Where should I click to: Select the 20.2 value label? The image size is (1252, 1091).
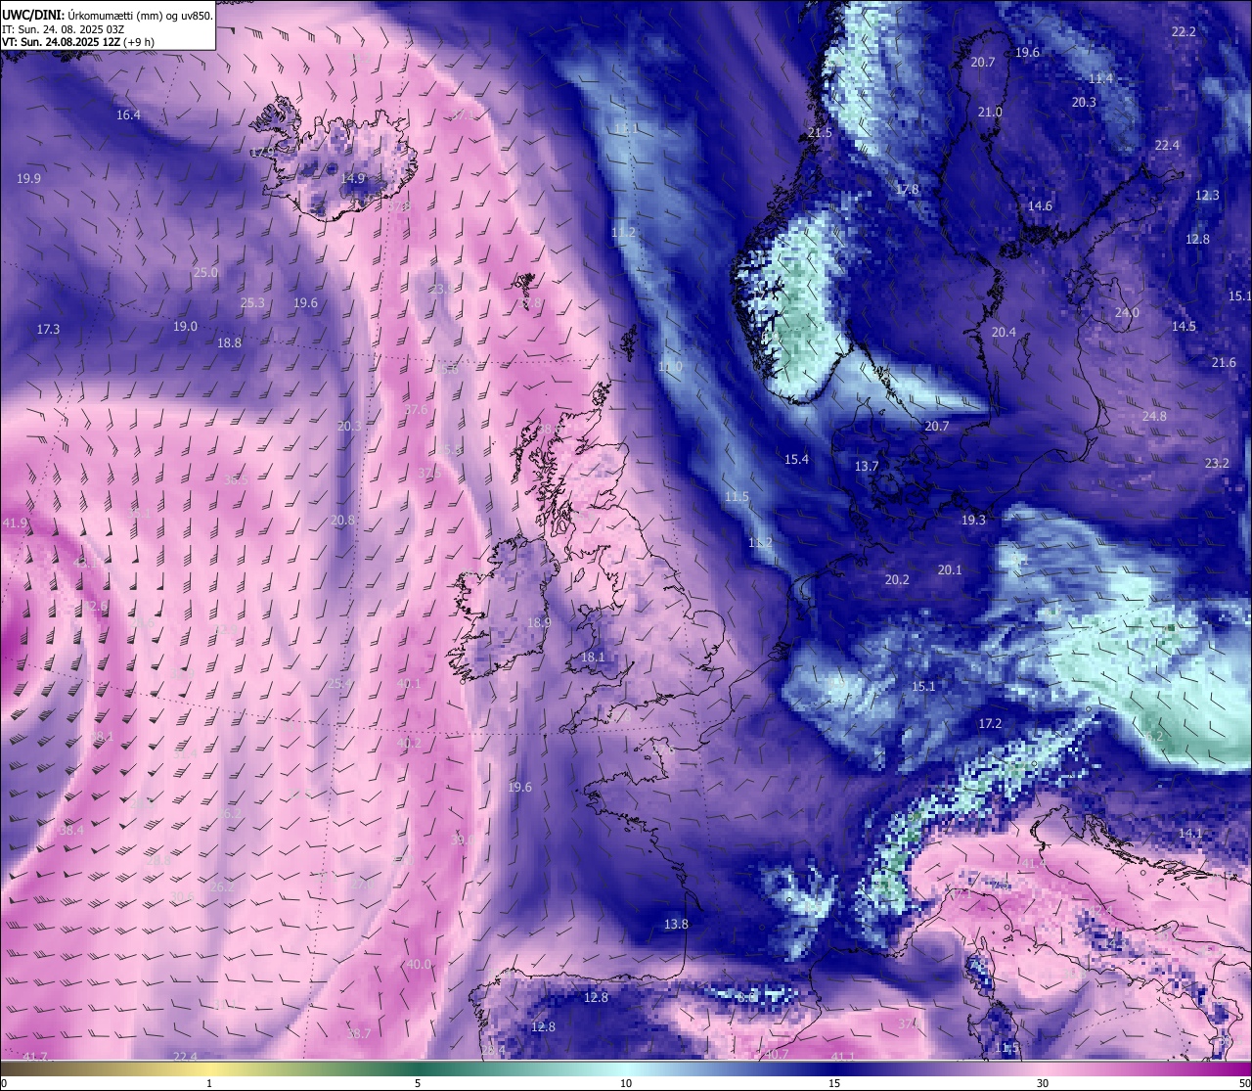(x=897, y=580)
